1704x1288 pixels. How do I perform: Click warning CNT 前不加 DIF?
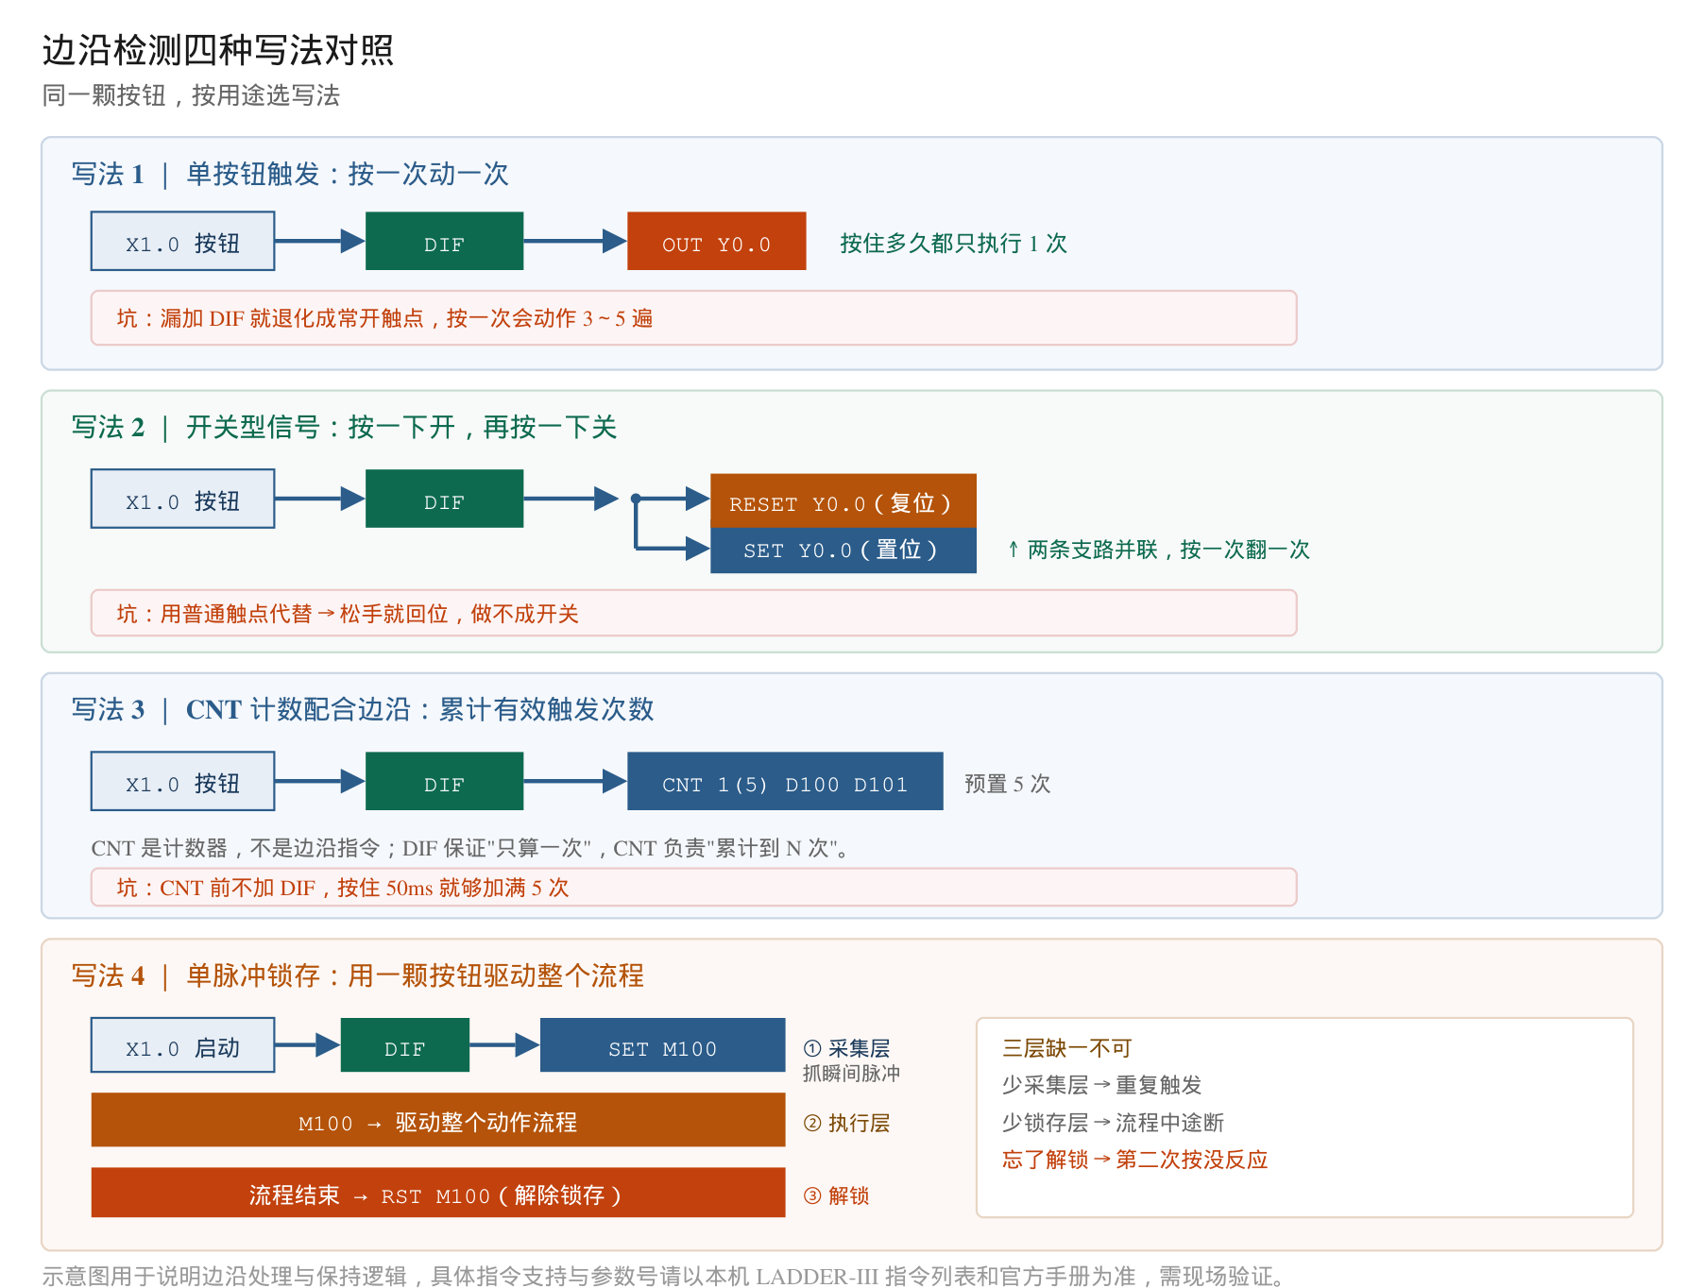coord(693,888)
